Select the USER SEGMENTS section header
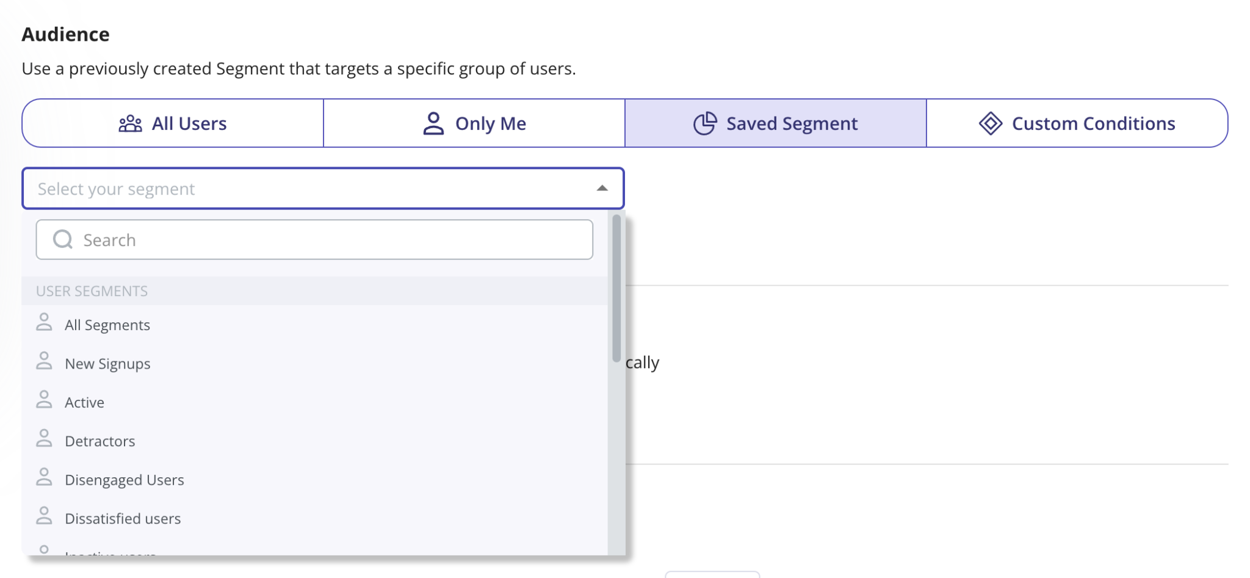1250x578 pixels. click(92, 291)
